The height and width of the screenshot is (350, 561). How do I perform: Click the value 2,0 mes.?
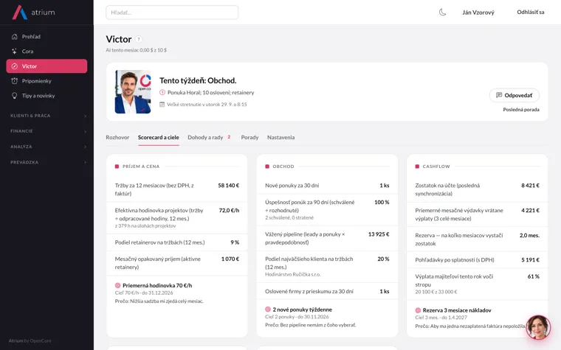529,235
